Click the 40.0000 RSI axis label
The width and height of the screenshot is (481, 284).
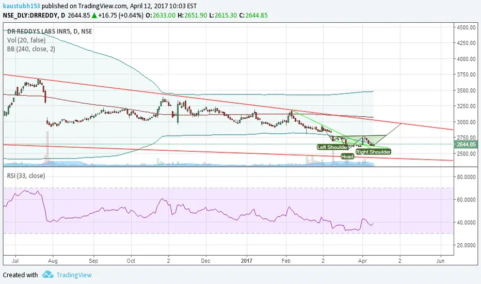pos(466,222)
